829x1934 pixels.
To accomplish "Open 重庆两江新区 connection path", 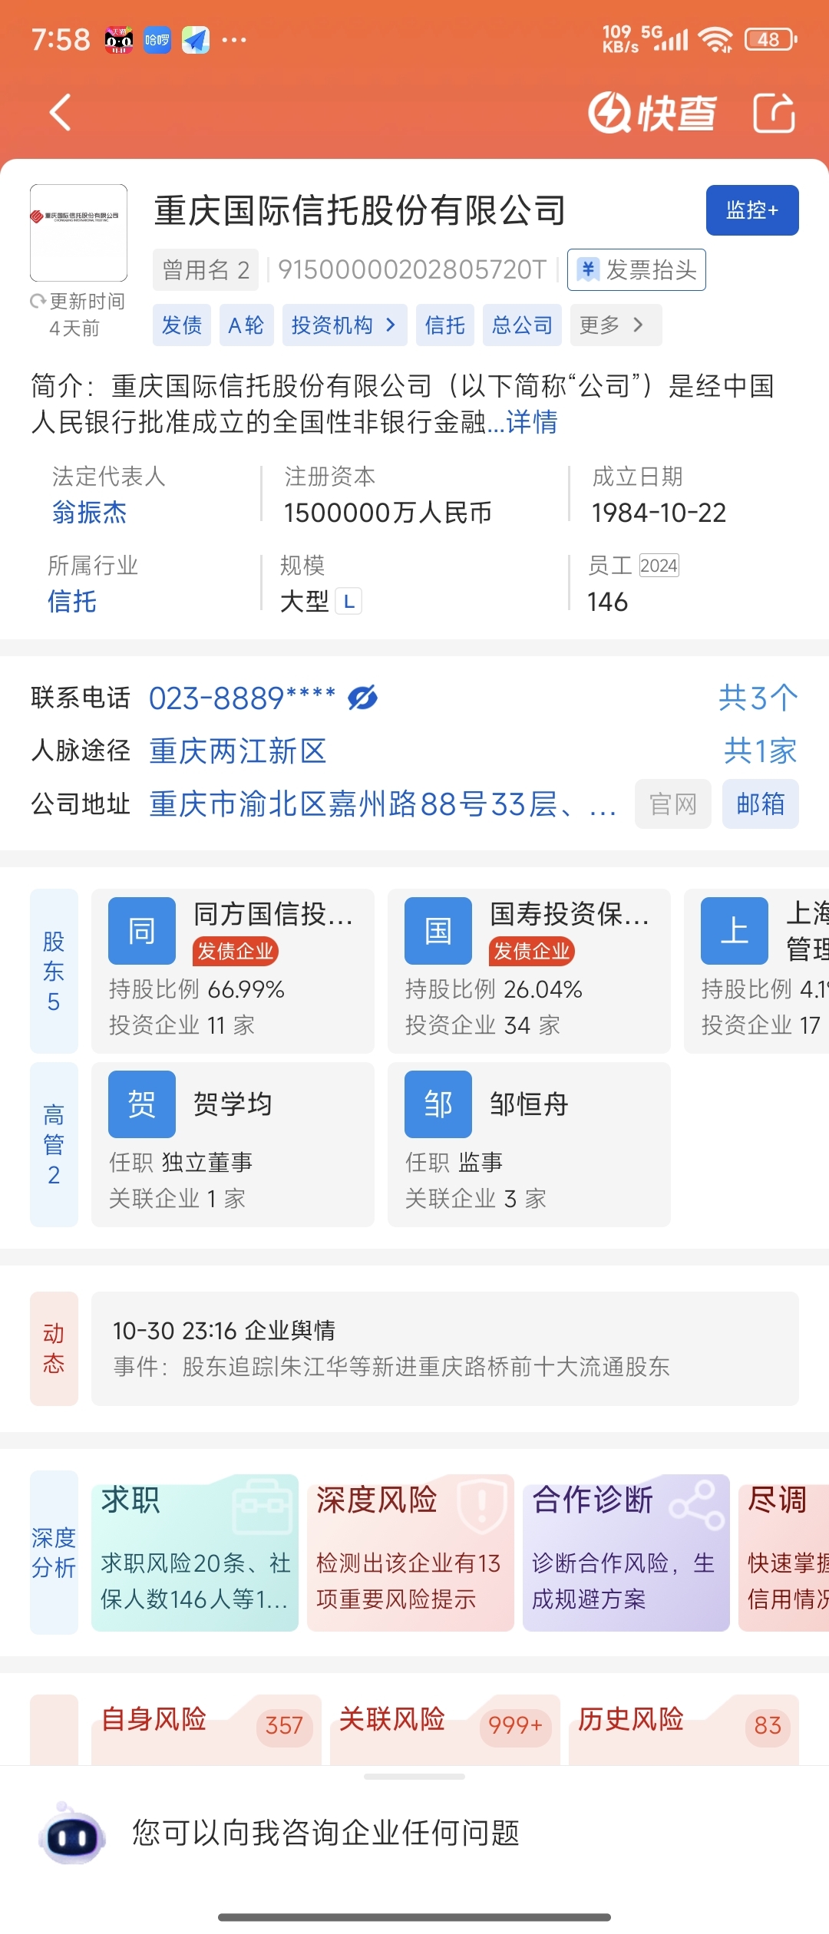I will click(238, 751).
